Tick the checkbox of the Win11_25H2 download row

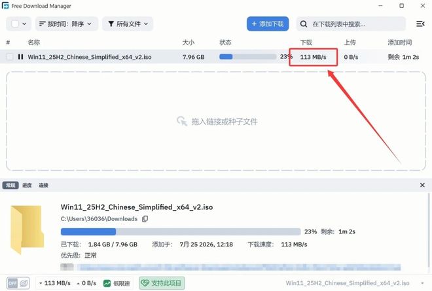coord(10,57)
